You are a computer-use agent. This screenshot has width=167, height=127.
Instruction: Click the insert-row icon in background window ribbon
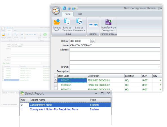point(25,34)
